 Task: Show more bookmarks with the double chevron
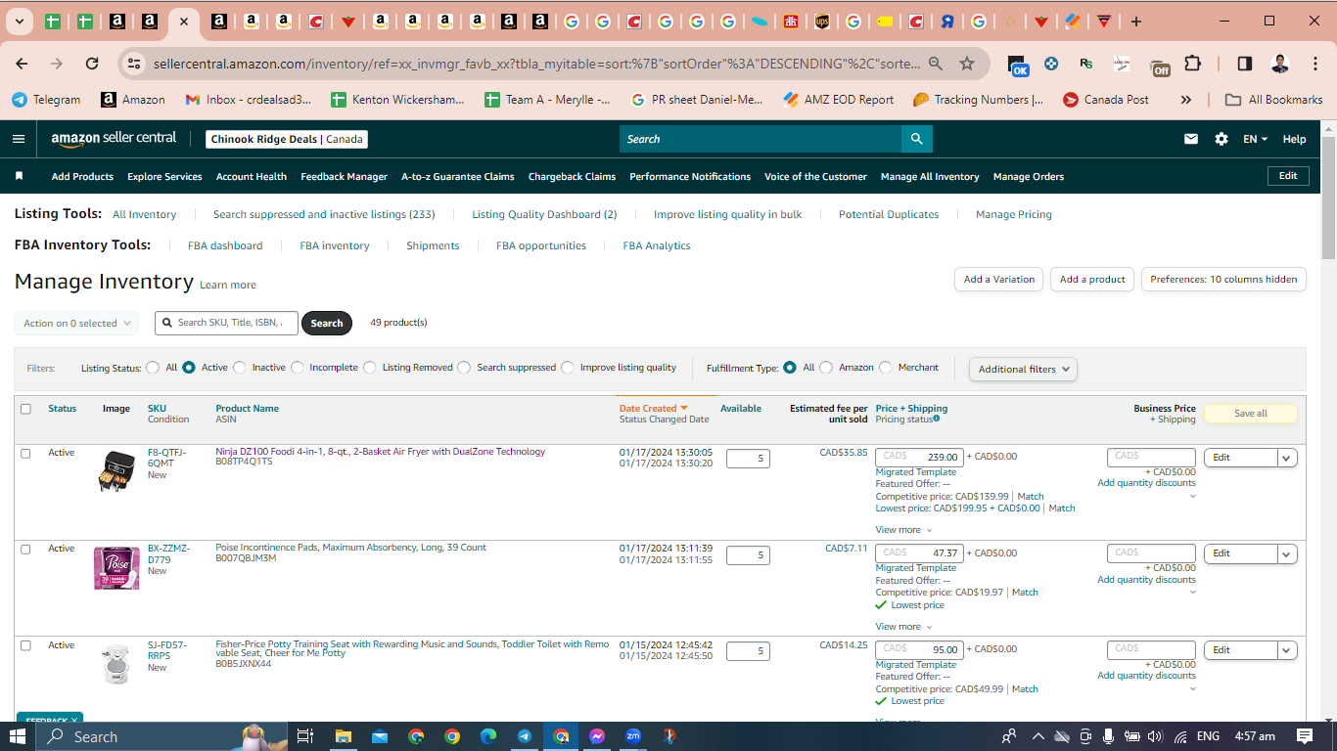pos(1186,100)
